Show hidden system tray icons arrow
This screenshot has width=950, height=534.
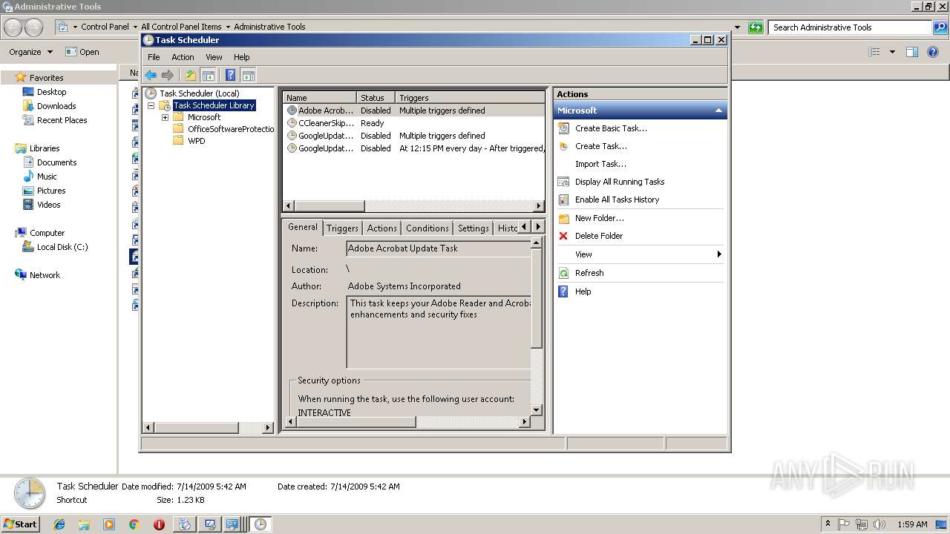(x=829, y=524)
